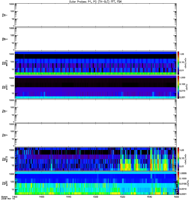
Task: Click the 1400 time axis label
Action: 15,197
